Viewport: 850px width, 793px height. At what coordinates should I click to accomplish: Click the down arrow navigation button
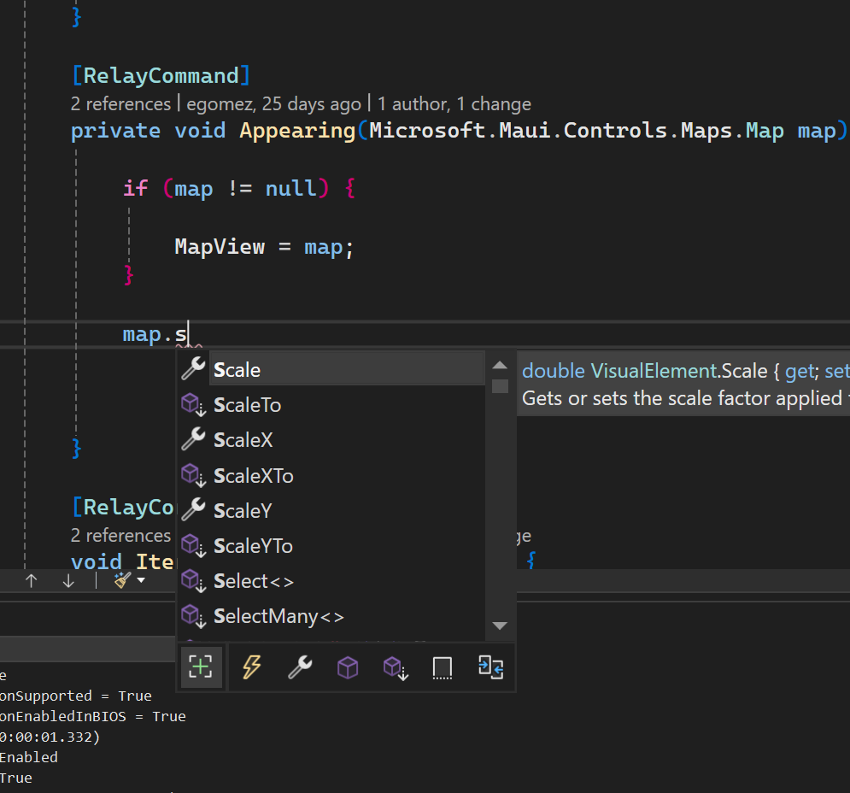click(x=68, y=580)
